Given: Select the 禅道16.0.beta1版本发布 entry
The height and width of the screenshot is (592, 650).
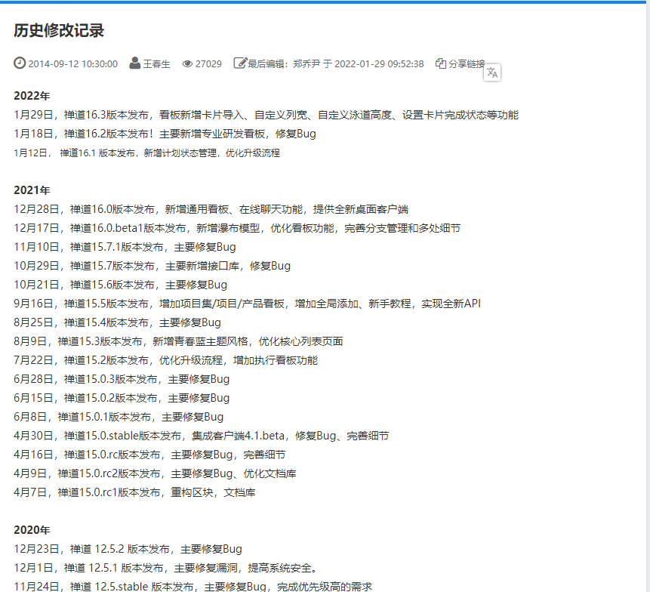Looking at the screenshot, I should 237,228.
